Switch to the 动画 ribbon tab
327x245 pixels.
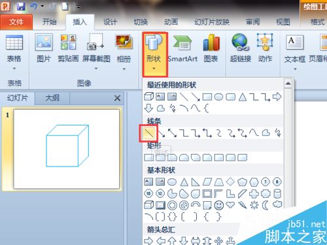171,22
